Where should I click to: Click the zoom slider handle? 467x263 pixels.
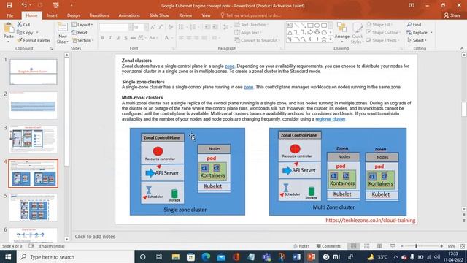tap(416, 246)
